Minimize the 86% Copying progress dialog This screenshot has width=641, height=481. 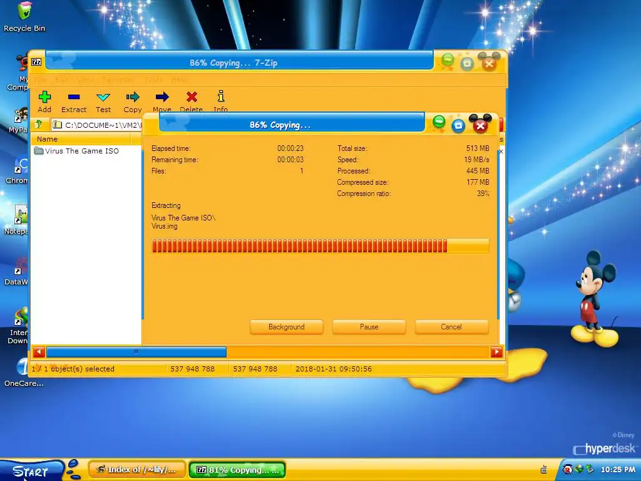[439, 122]
